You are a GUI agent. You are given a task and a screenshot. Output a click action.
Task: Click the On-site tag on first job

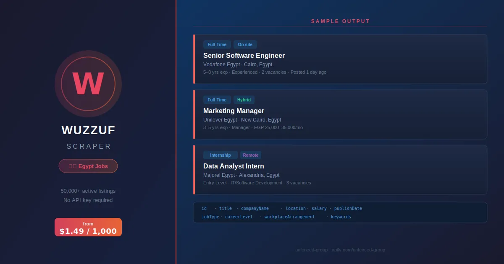point(245,44)
